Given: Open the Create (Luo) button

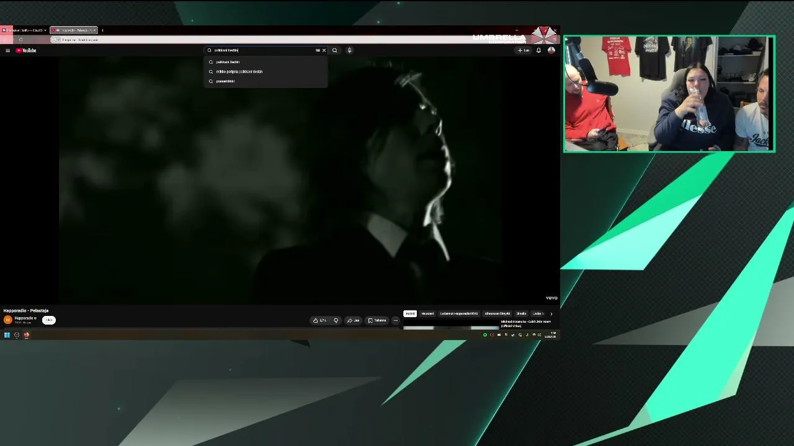Looking at the screenshot, I should pyautogui.click(x=524, y=50).
